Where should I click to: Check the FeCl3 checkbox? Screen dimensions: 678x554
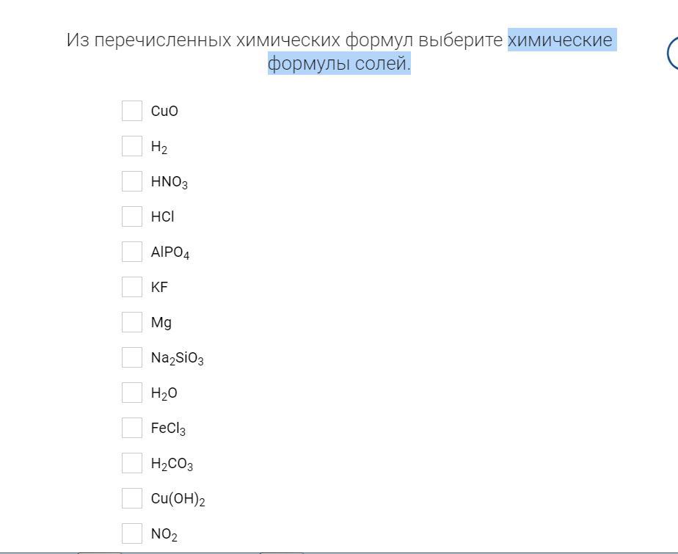[132, 428]
